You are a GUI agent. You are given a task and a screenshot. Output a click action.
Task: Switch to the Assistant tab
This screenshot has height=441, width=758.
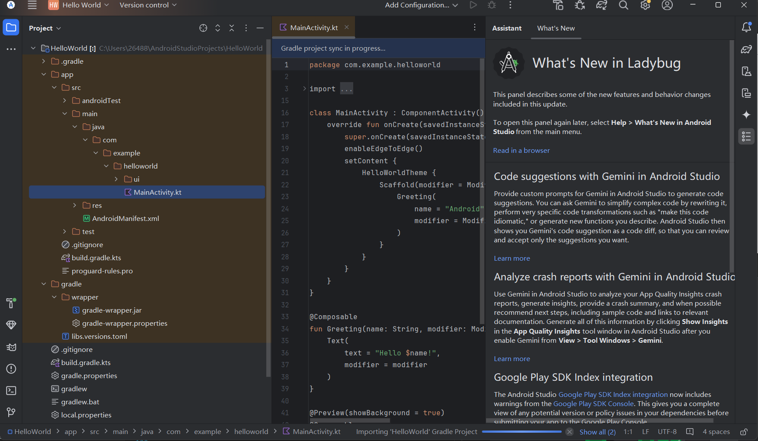pos(507,28)
